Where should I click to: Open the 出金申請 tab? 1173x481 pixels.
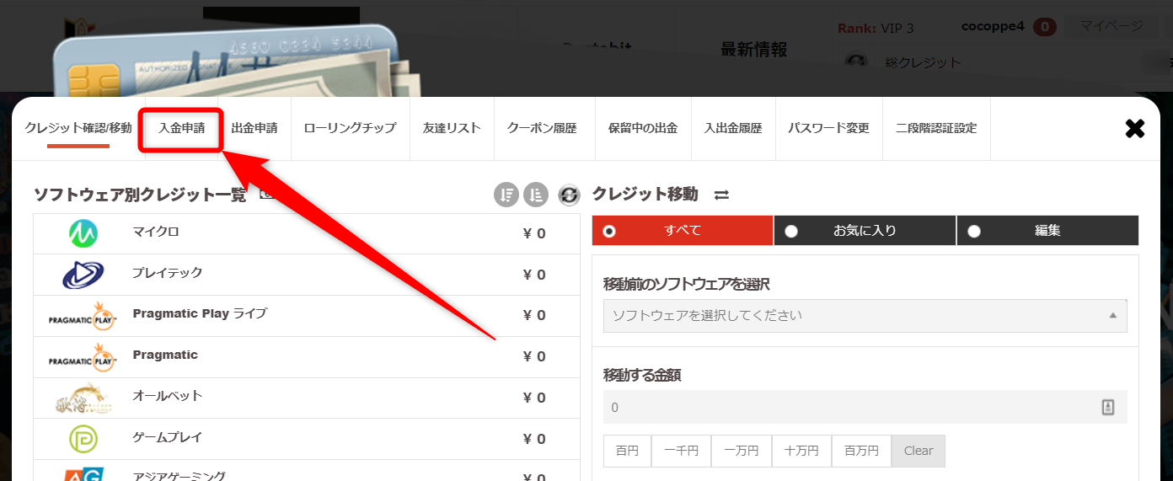coord(254,128)
